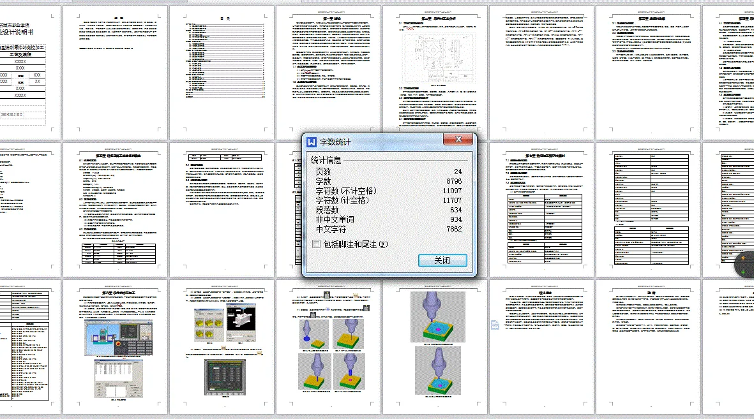Click the green page-down arrow on the side navigator
754x419 pixels.
pos(743,272)
